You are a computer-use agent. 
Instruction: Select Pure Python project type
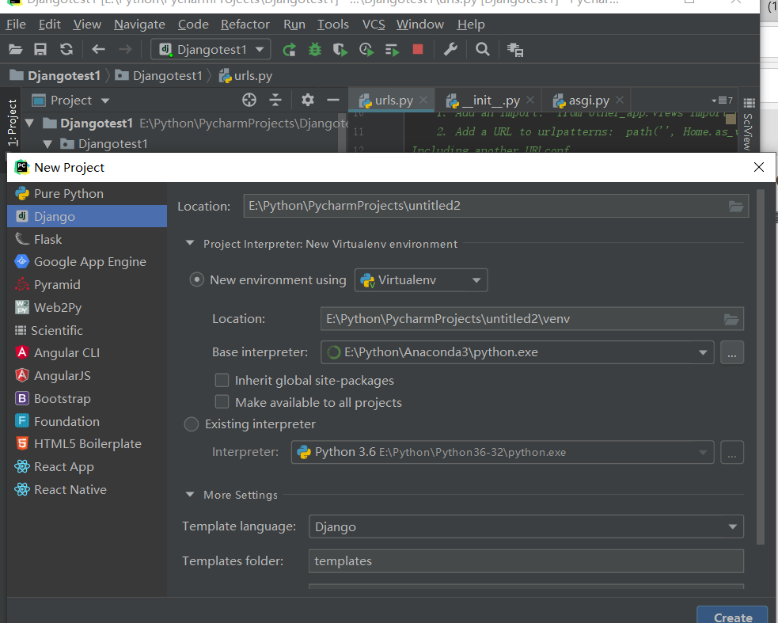click(87, 194)
